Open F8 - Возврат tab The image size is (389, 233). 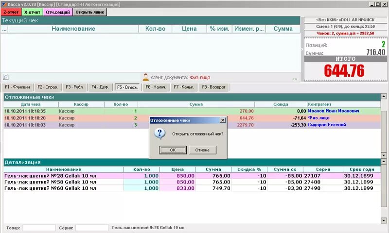click(x=213, y=87)
